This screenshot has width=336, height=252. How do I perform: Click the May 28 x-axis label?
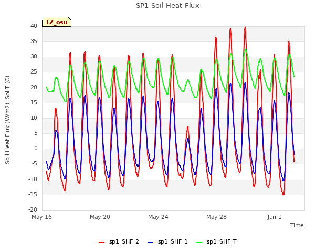[x=216, y=217]
